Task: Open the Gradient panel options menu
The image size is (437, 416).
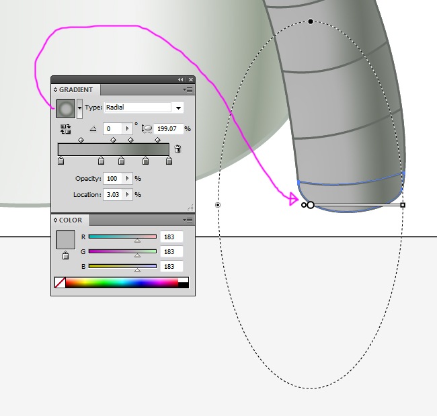Action: click(188, 90)
